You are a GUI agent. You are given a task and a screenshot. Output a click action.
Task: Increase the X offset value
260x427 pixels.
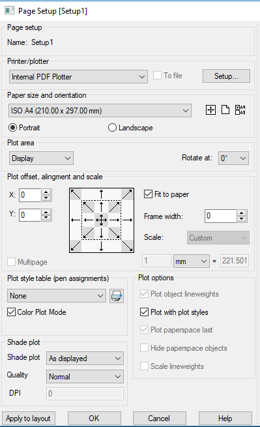click(46, 192)
